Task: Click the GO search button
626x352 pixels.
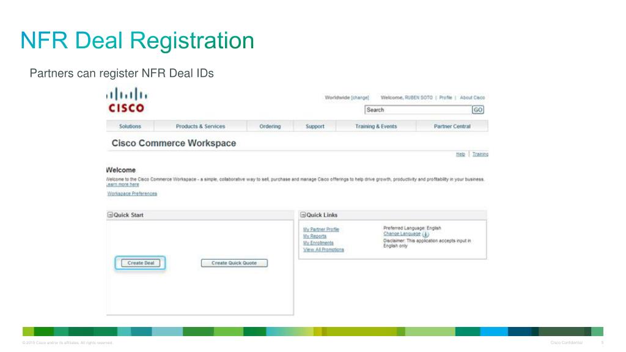Action: [x=478, y=110]
